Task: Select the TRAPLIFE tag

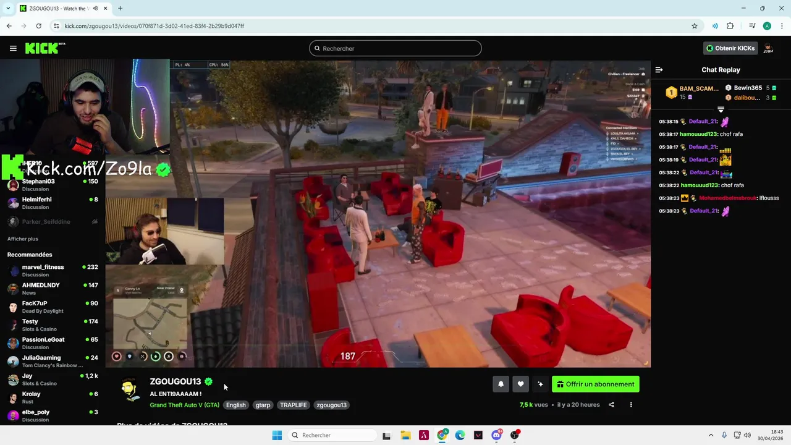Action: [x=294, y=405]
